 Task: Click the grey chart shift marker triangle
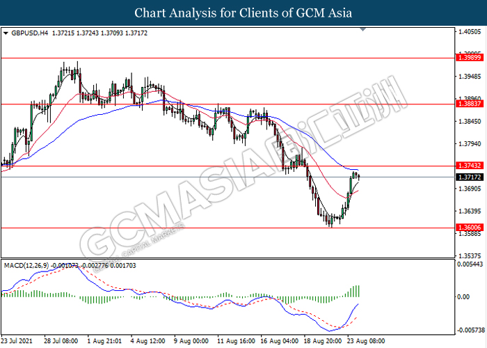tap(362, 31)
